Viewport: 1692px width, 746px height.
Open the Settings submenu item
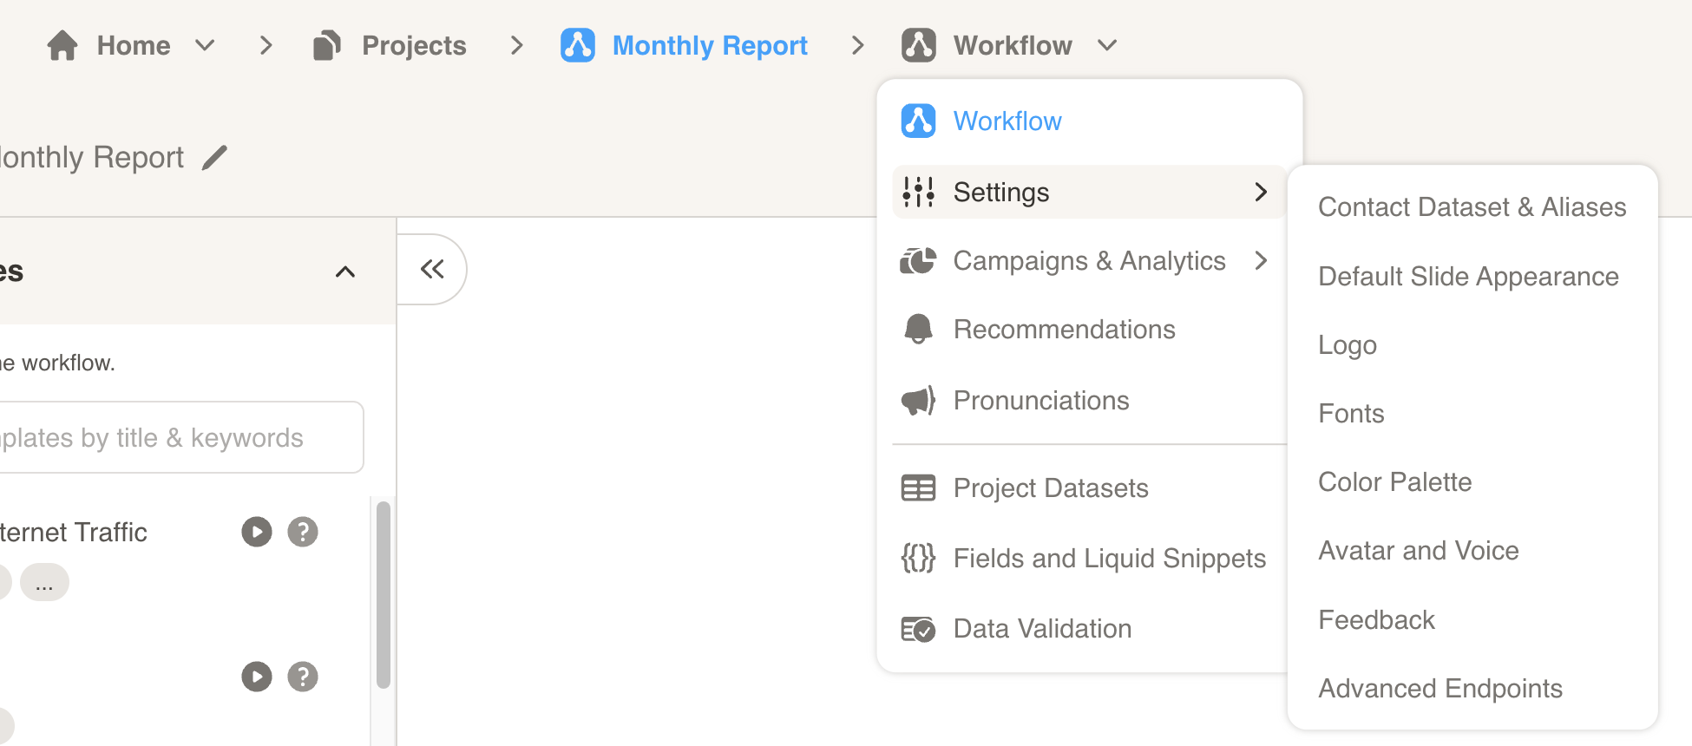(1089, 192)
